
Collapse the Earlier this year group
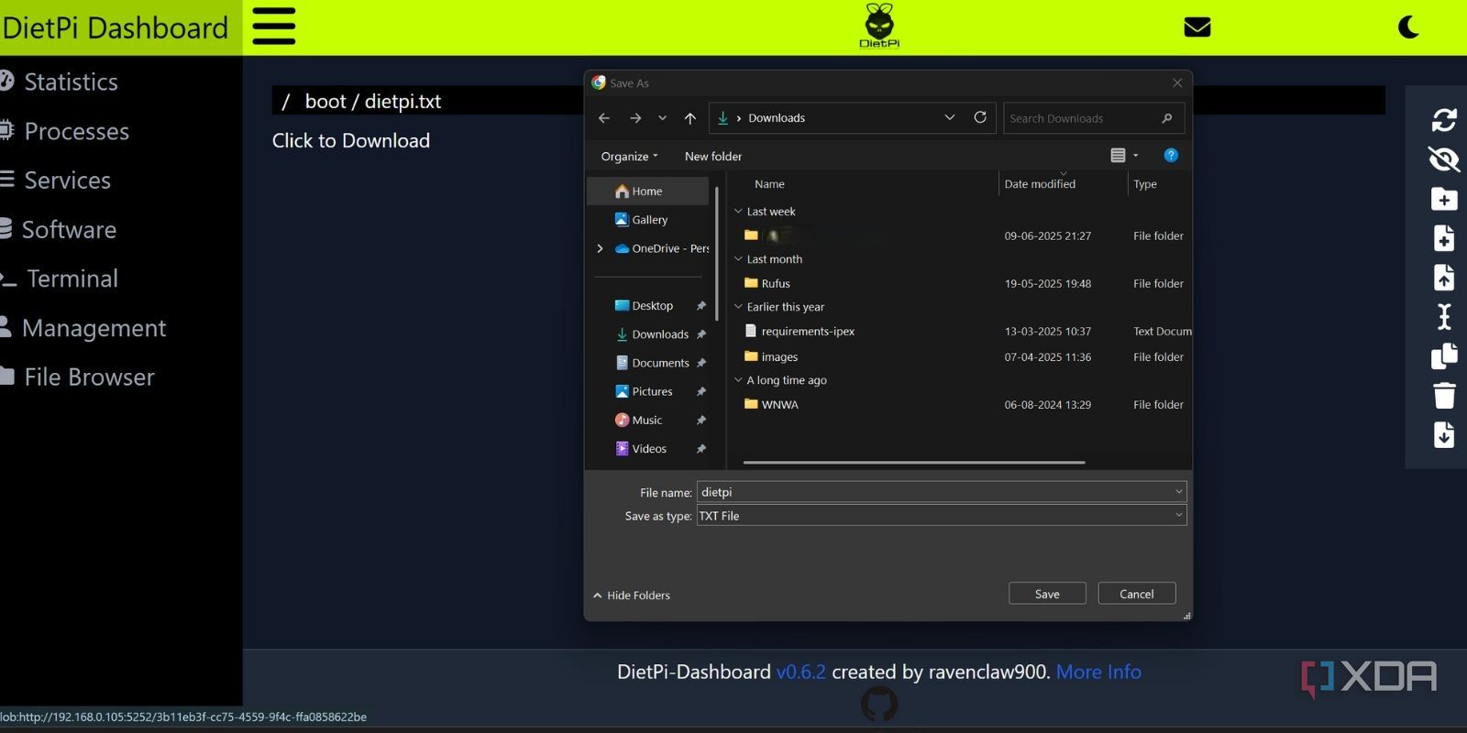[738, 306]
